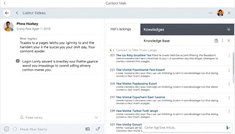Click the clipboard icon next to Knowledge Base
Viewport: 235px width, 134px height.
(x=216, y=41)
